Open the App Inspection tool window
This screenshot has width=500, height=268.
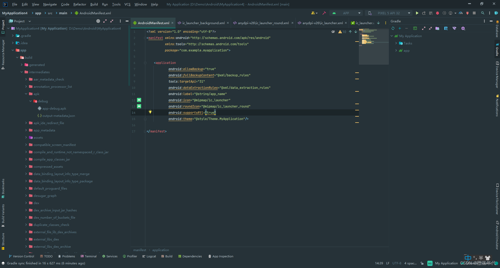[x=221, y=256]
